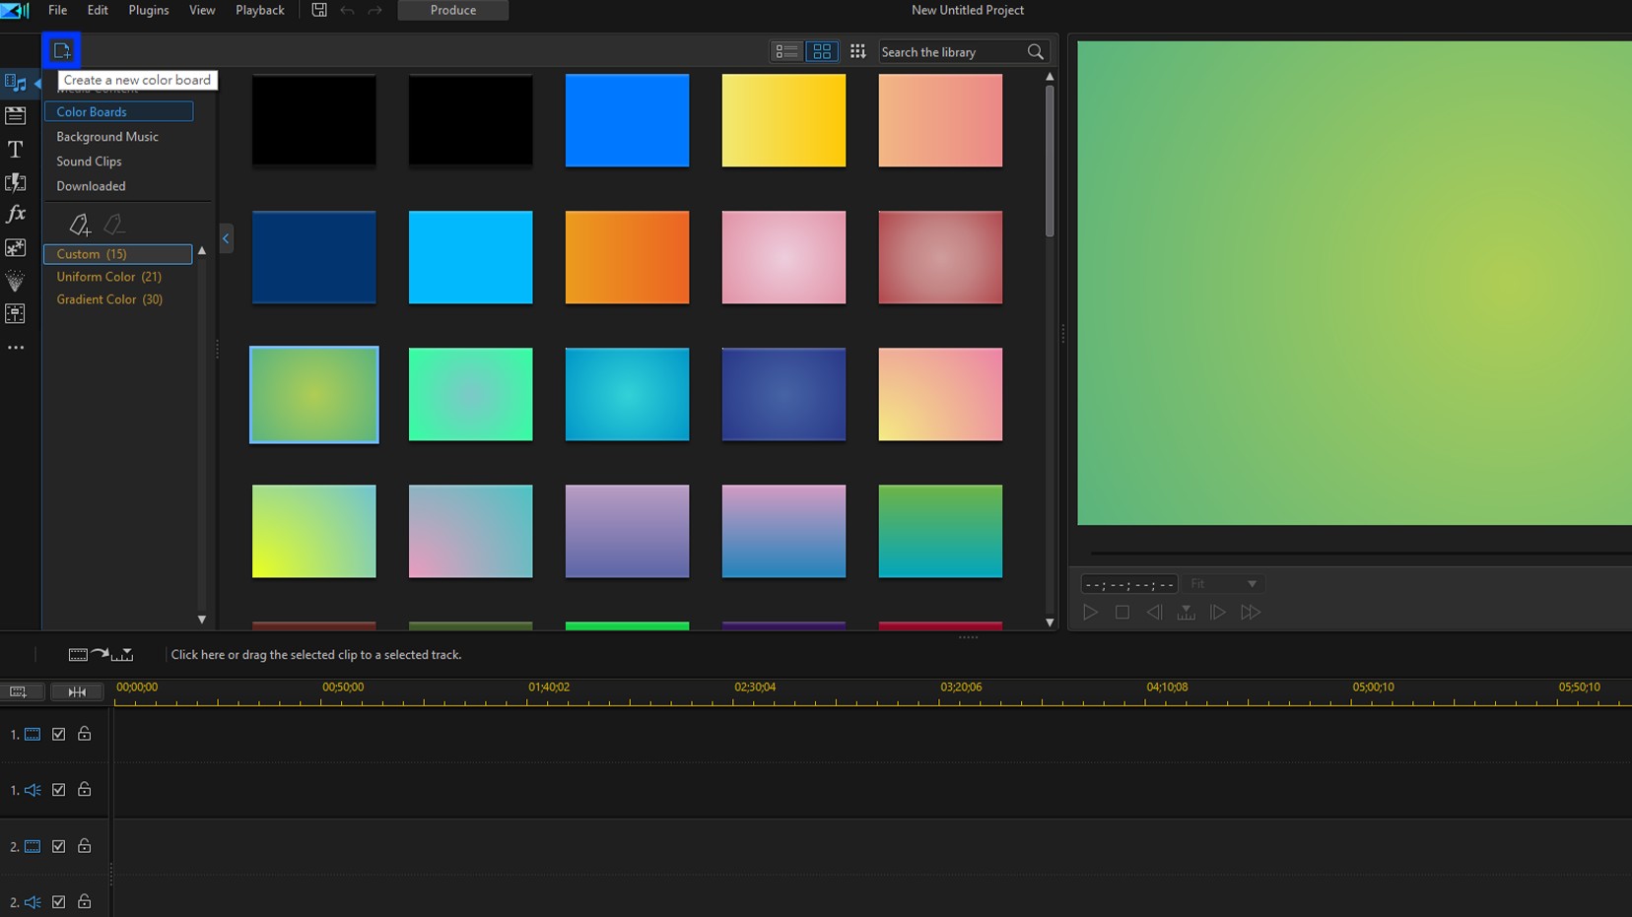The width and height of the screenshot is (1632, 917).
Task: Click the search magnifier icon
Action: click(x=1035, y=52)
